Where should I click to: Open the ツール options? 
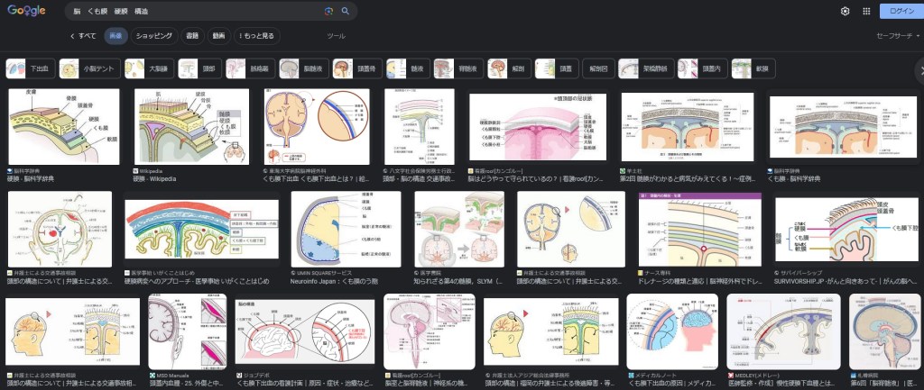coord(336,36)
